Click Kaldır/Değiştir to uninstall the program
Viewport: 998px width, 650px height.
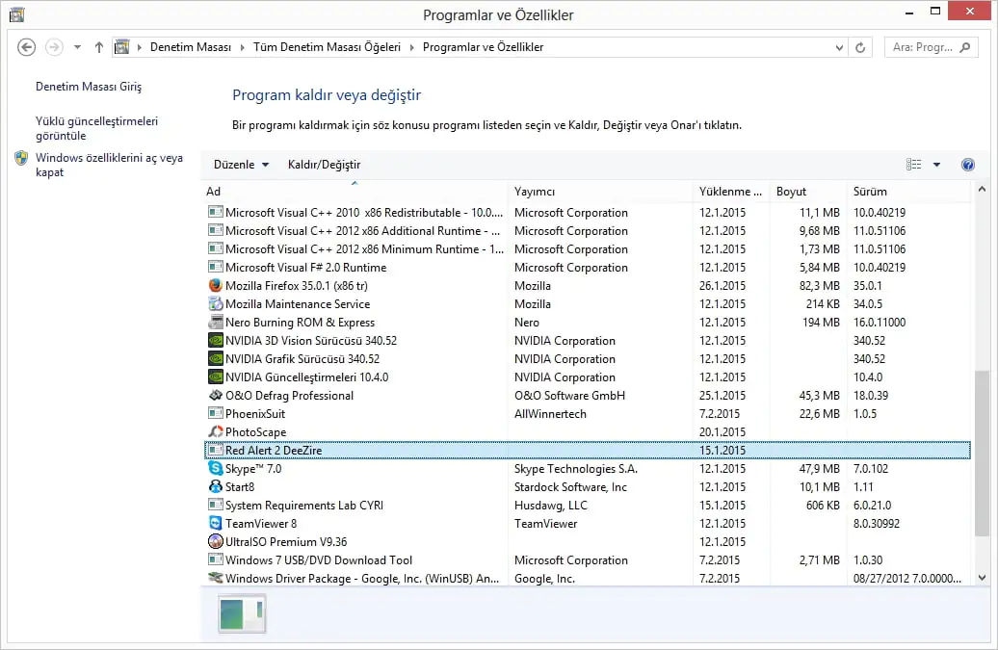tap(324, 165)
